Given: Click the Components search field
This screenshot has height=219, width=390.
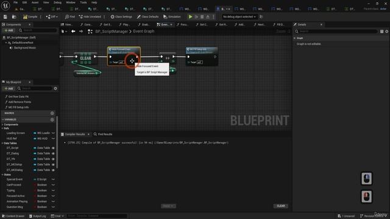Looking at the screenshot, I should pyautogui.click(x=37, y=30).
